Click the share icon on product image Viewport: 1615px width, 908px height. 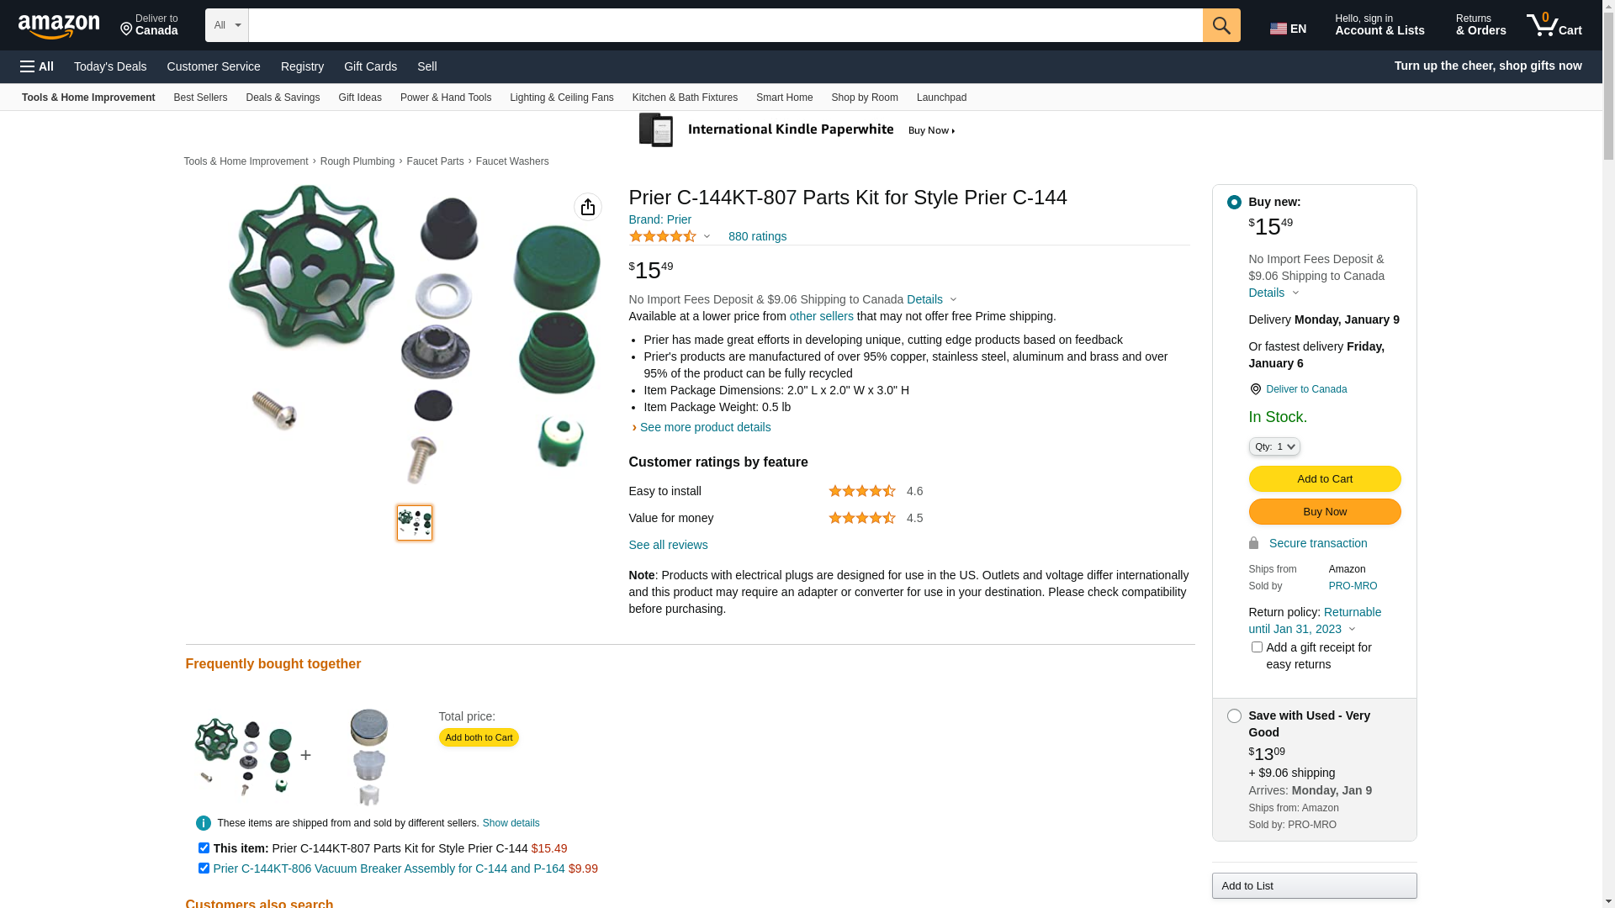point(588,207)
